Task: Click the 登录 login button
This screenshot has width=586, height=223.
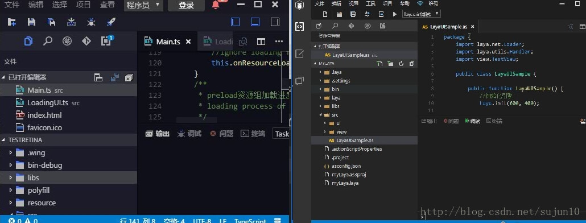Action: pyautogui.click(x=186, y=5)
